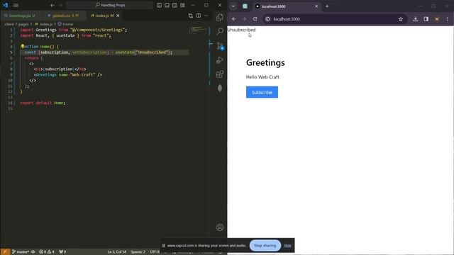The height and width of the screenshot is (255, 454).
Task: Open Run and Debug view
Action: [x=220, y=59]
